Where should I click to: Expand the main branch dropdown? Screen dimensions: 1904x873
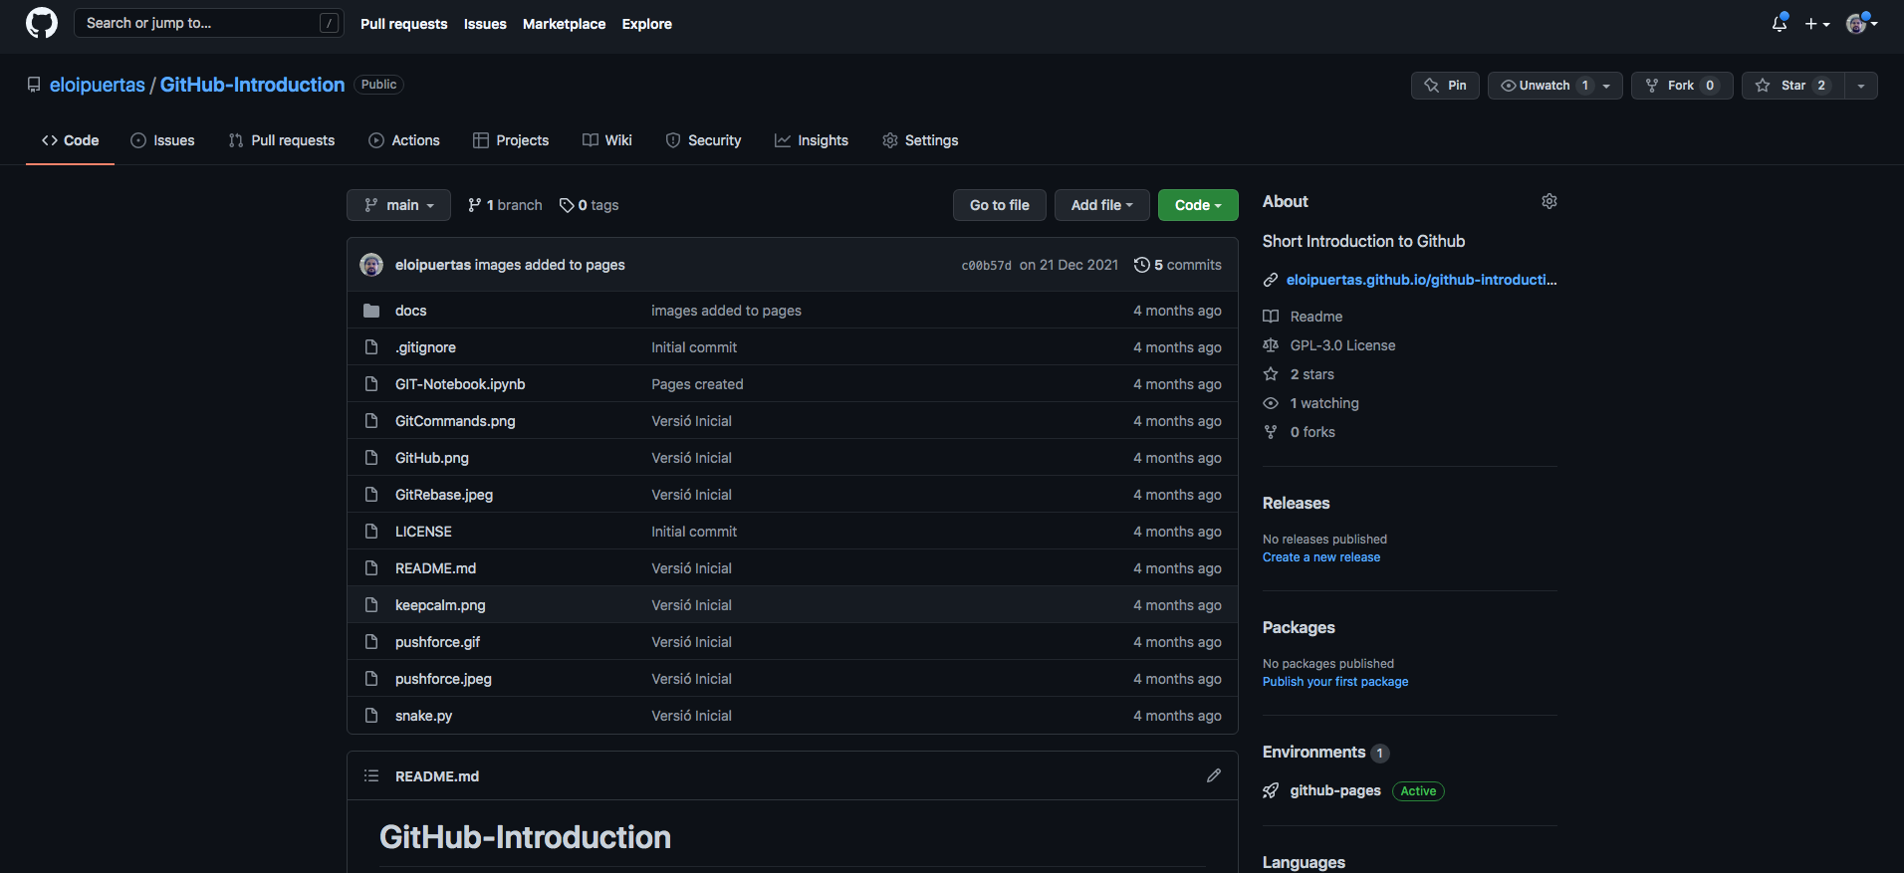[x=398, y=205]
